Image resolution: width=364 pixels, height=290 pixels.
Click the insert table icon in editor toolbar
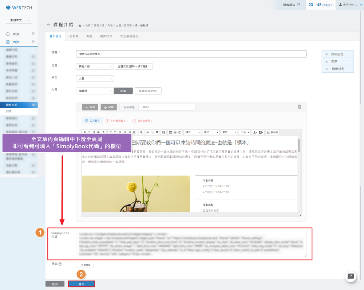[170, 132]
